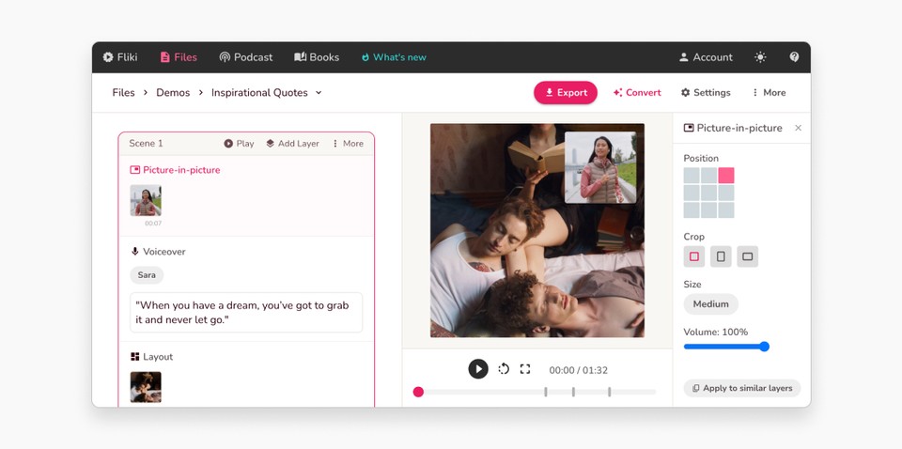Image resolution: width=902 pixels, height=449 pixels.
Task: Click Apply to similar layers
Action: (742, 388)
